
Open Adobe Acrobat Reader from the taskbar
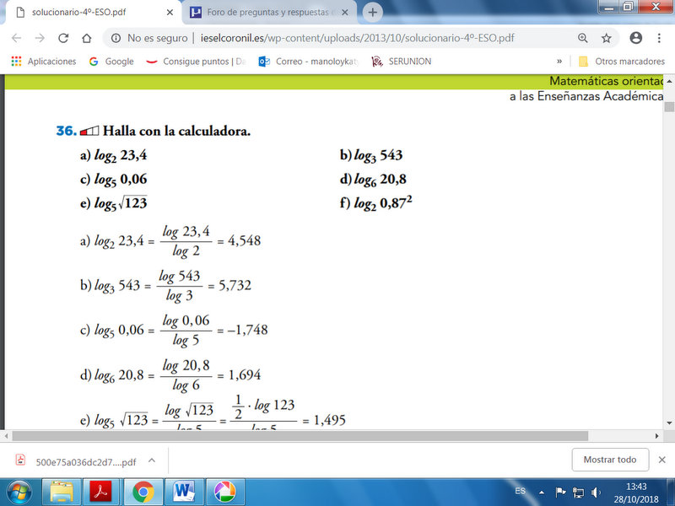[x=102, y=491]
